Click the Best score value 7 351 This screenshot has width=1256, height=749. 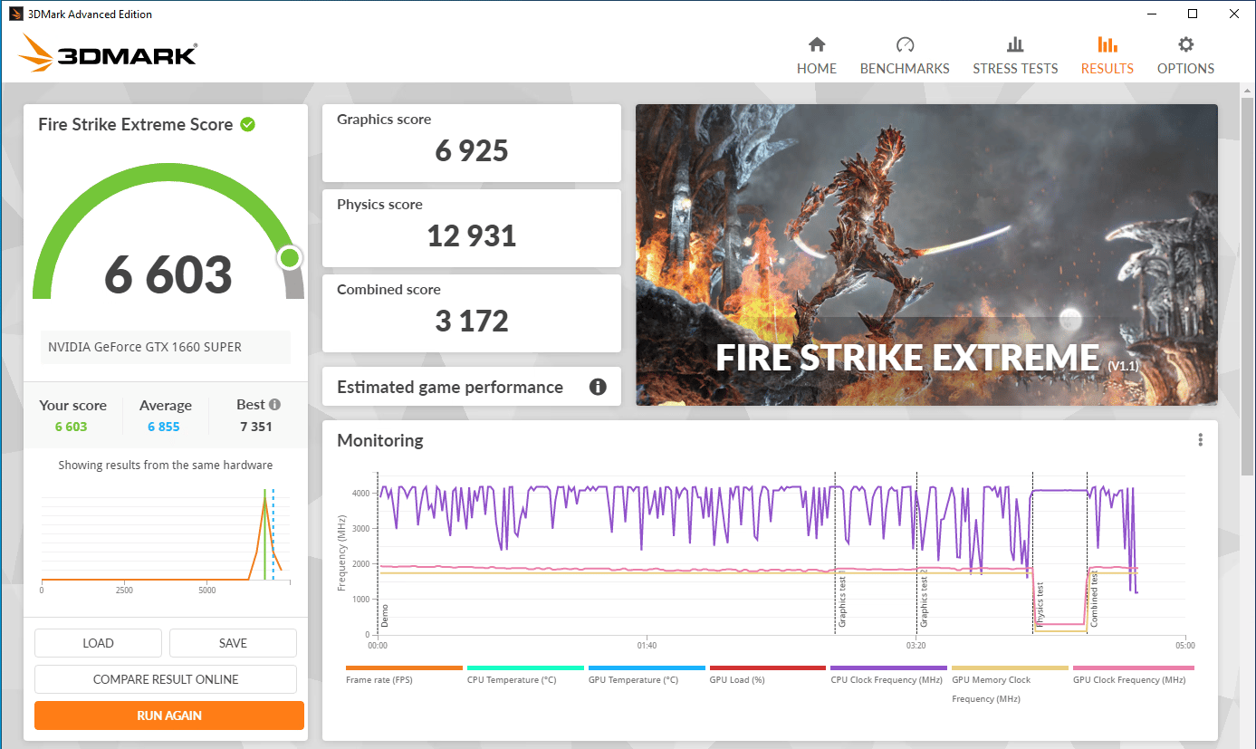pyautogui.click(x=256, y=427)
